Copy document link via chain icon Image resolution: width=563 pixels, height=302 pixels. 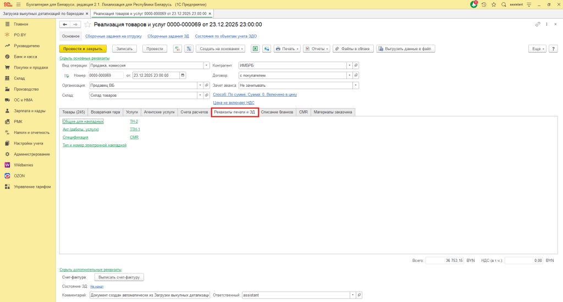click(538, 25)
